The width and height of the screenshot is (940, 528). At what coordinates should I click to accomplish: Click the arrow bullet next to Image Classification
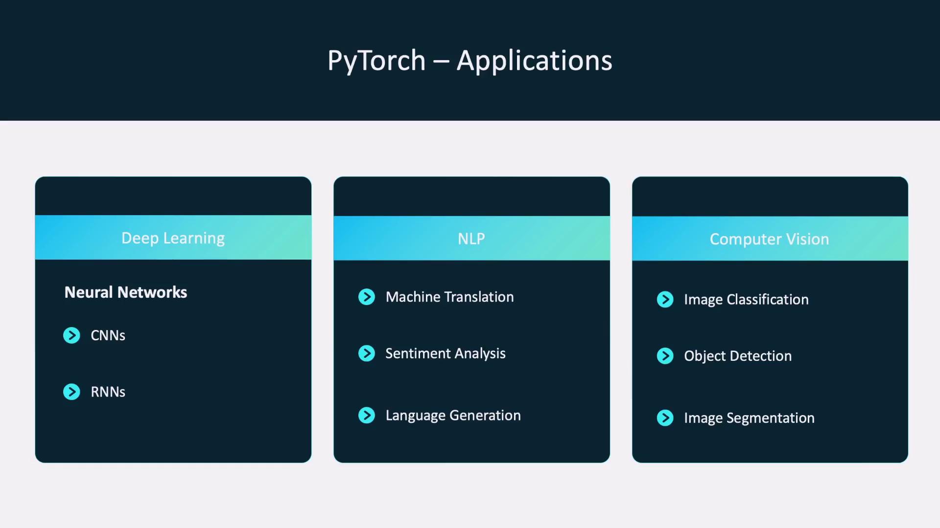point(665,299)
